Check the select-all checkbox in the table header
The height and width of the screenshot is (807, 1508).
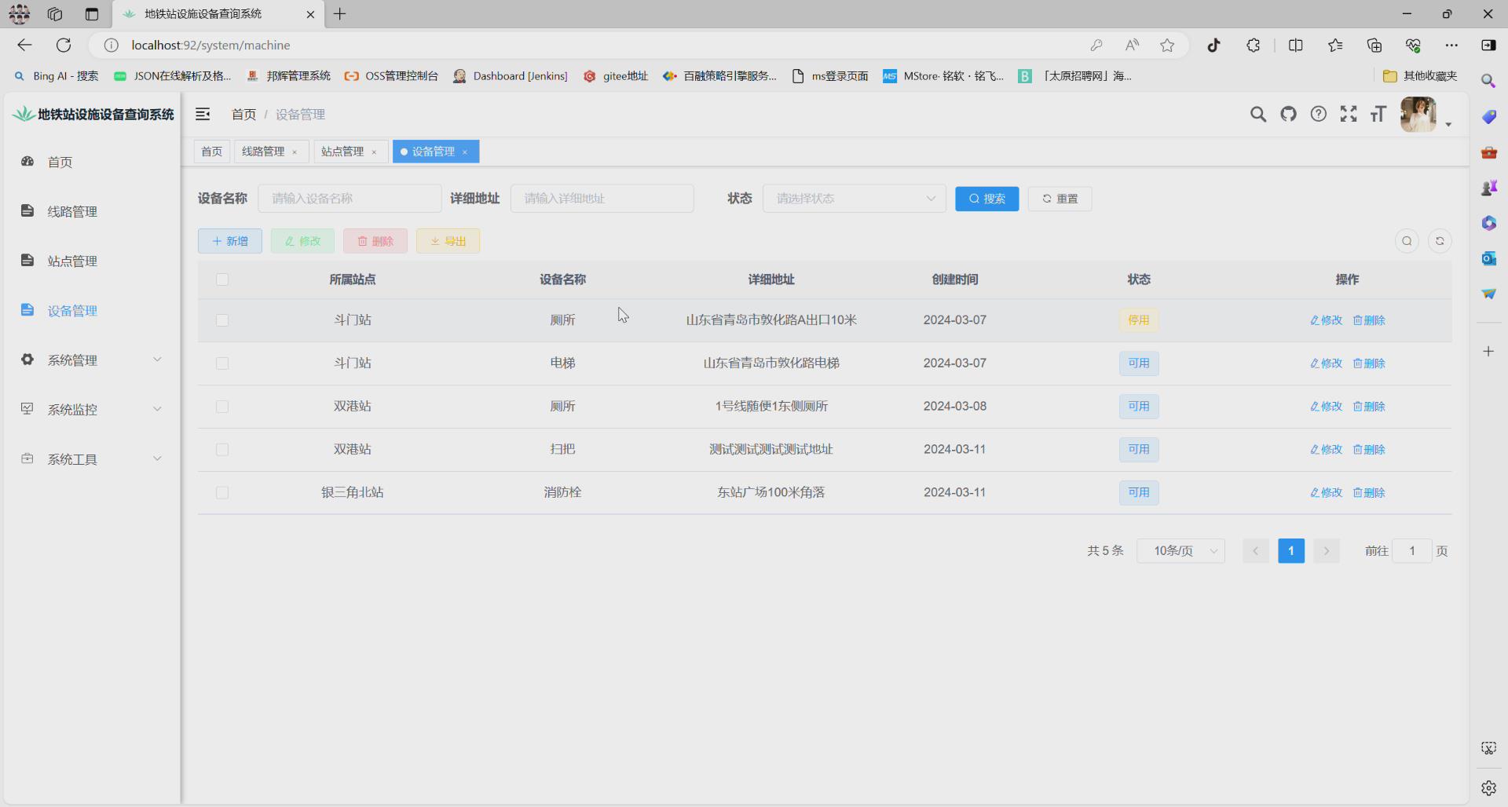222,279
